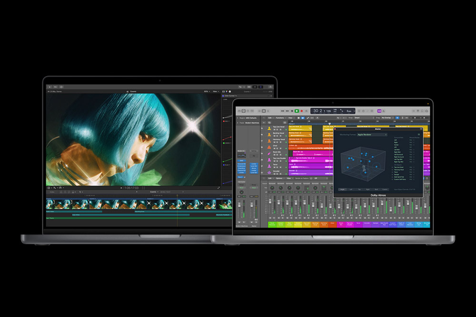Select the Top Line Vocal track icon
This screenshot has width=476, height=317.
[x=269, y=128]
